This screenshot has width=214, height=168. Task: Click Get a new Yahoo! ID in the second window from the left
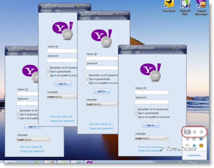coord(63,116)
